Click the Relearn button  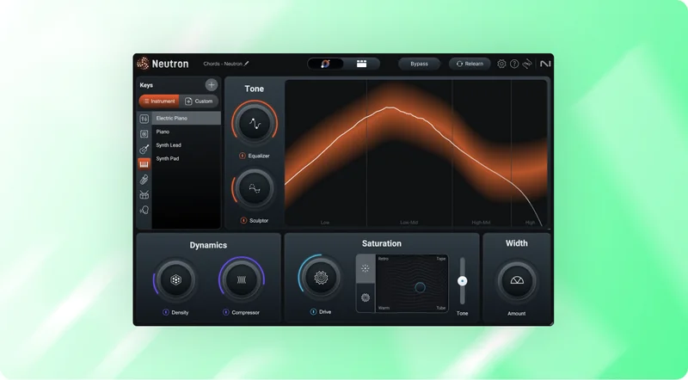470,64
